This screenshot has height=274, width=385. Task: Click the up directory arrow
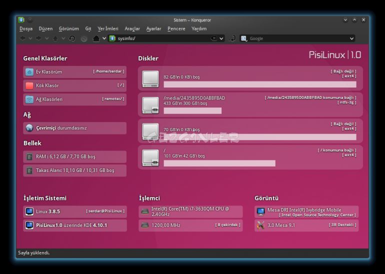pos(55,38)
